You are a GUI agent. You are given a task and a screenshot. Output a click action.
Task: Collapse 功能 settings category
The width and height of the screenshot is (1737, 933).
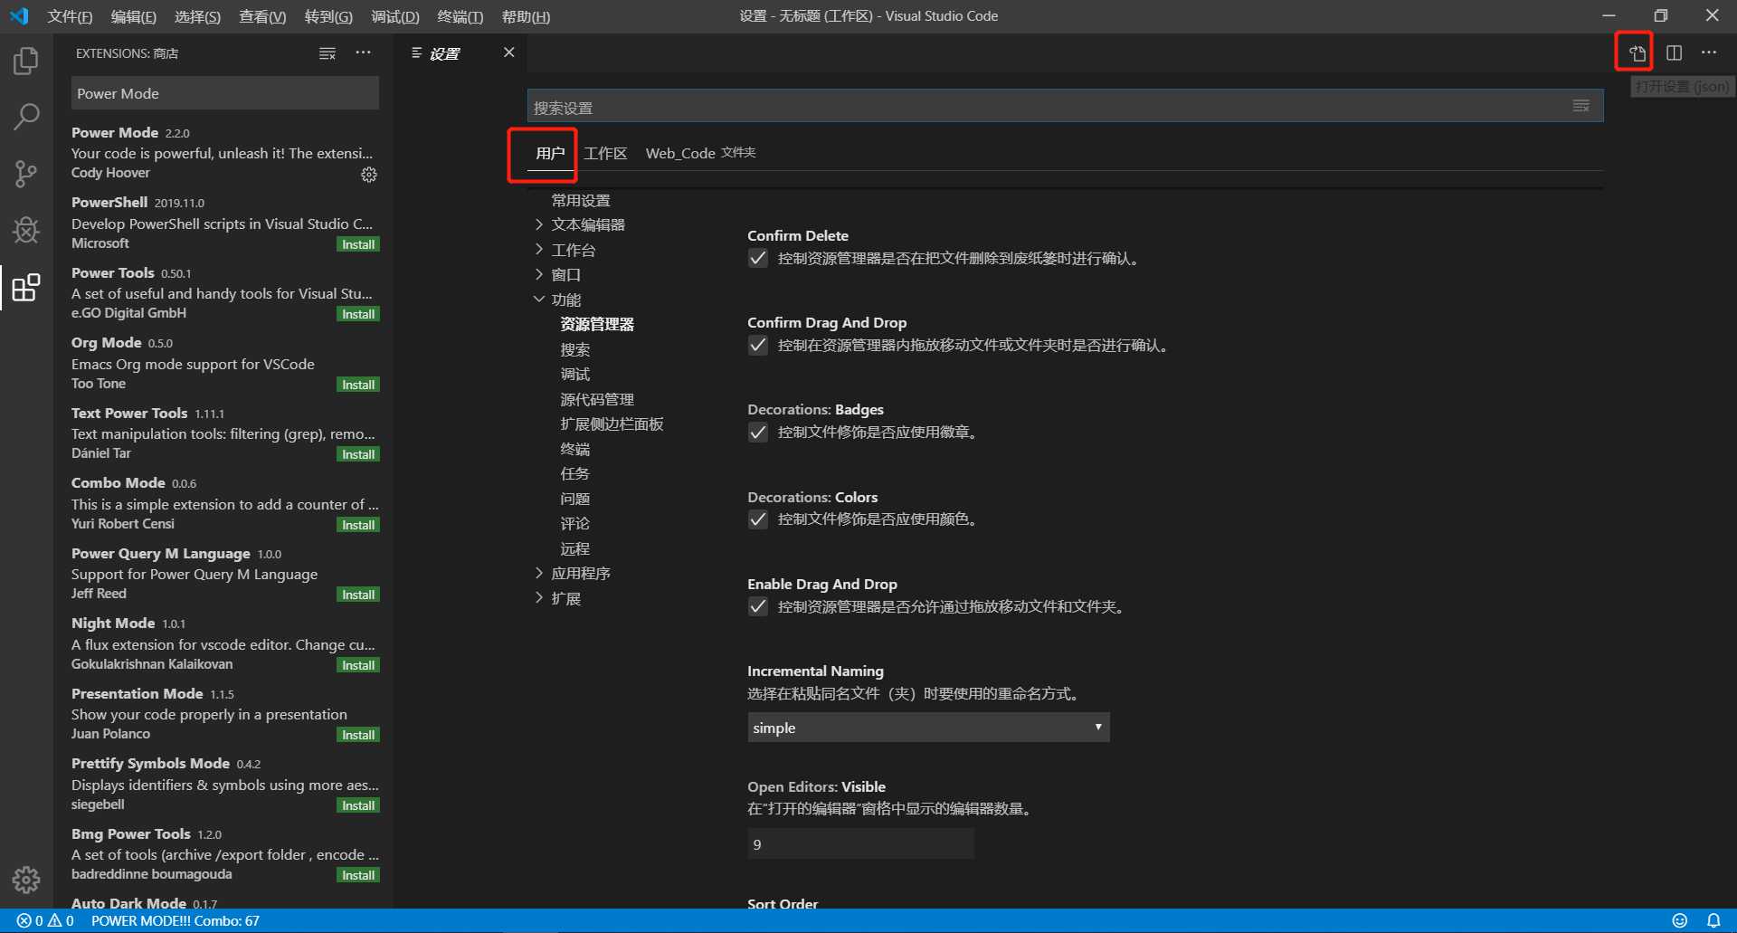539,300
